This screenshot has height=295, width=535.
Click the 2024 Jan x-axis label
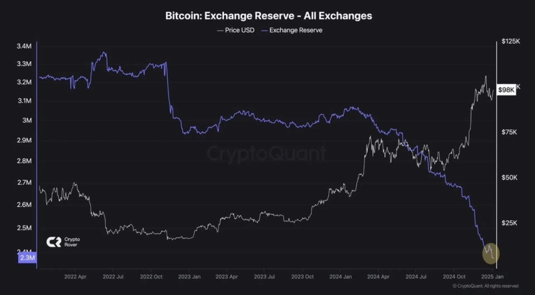(341, 276)
